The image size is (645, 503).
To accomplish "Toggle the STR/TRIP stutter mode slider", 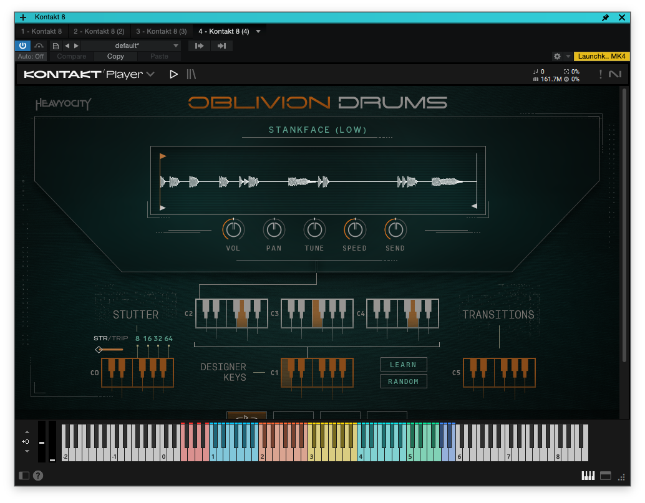I will 109,350.
